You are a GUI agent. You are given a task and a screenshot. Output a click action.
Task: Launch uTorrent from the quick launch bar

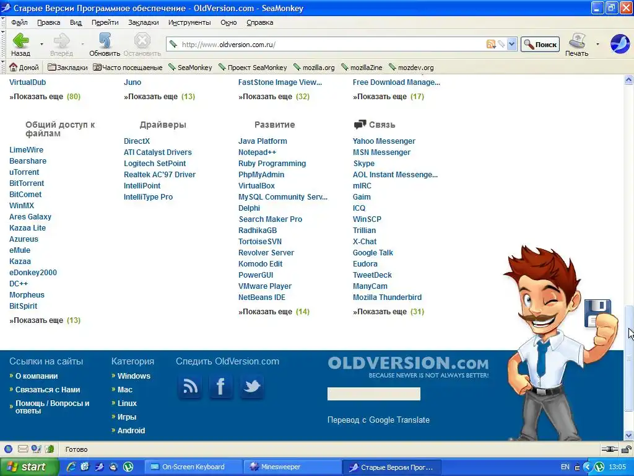[128, 467]
